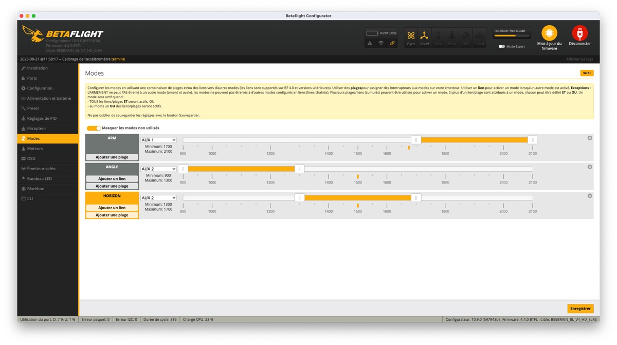The height and width of the screenshot is (345, 617).
Task: Open Réglages de PID tab
Action: click(48, 118)
